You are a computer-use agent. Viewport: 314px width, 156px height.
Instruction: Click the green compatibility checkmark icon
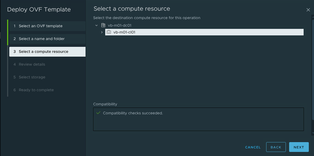(98, 113)
